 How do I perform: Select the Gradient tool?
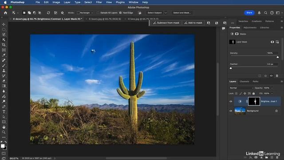coord(4,86)
